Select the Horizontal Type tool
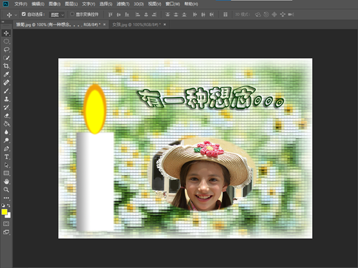The height and width of the screenshot is (268, 358). [x=6, y=157]
